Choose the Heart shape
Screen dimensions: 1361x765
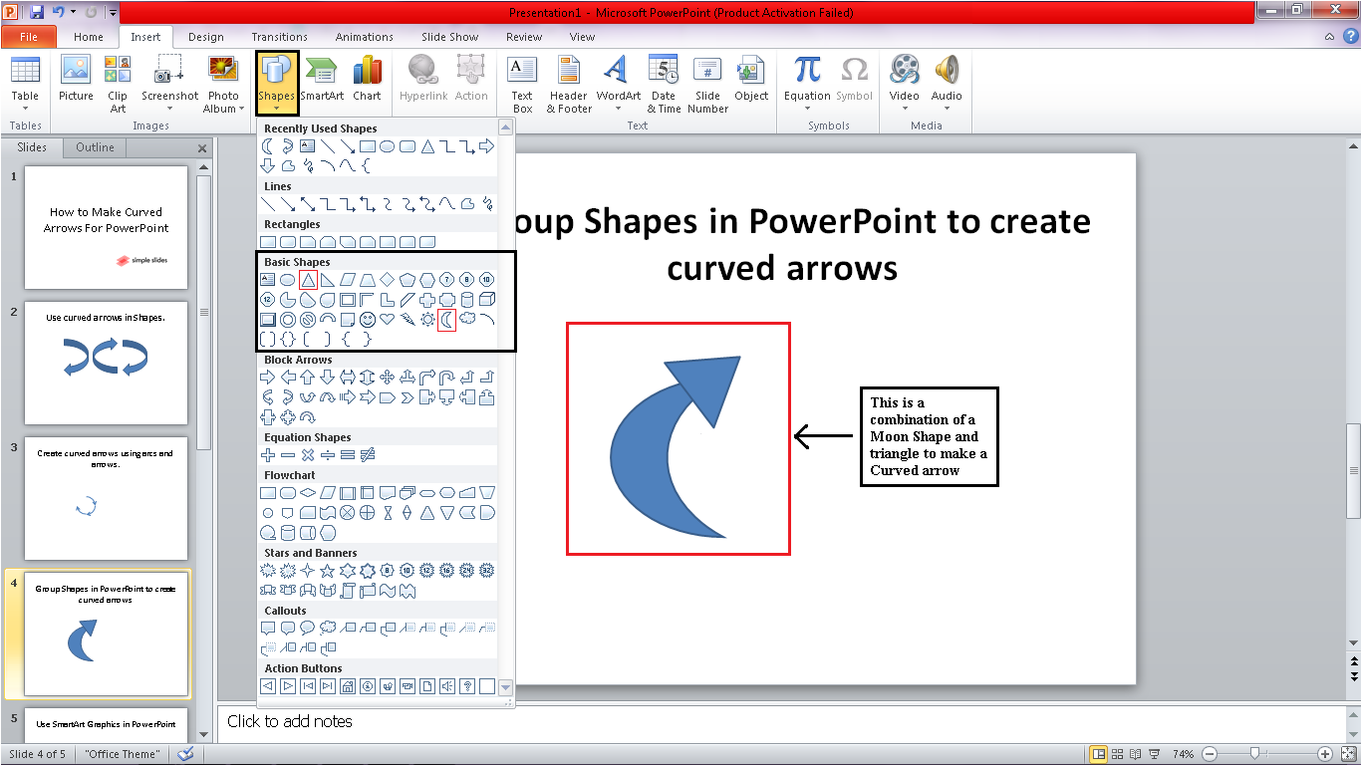(387, 320)
